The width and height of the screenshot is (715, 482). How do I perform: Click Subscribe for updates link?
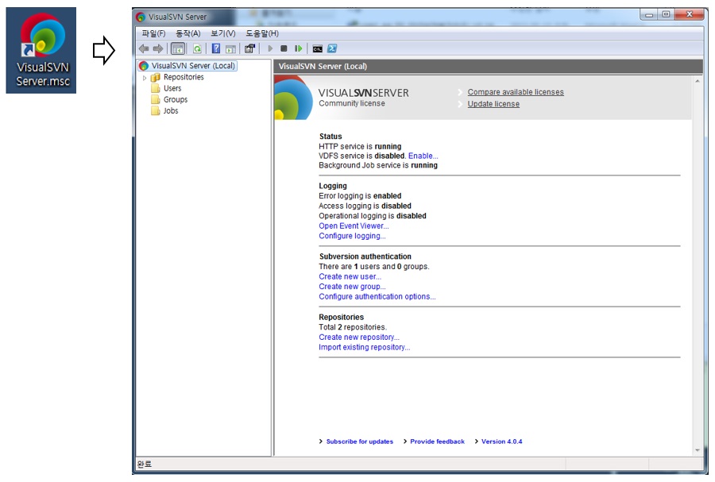(359, 442)
